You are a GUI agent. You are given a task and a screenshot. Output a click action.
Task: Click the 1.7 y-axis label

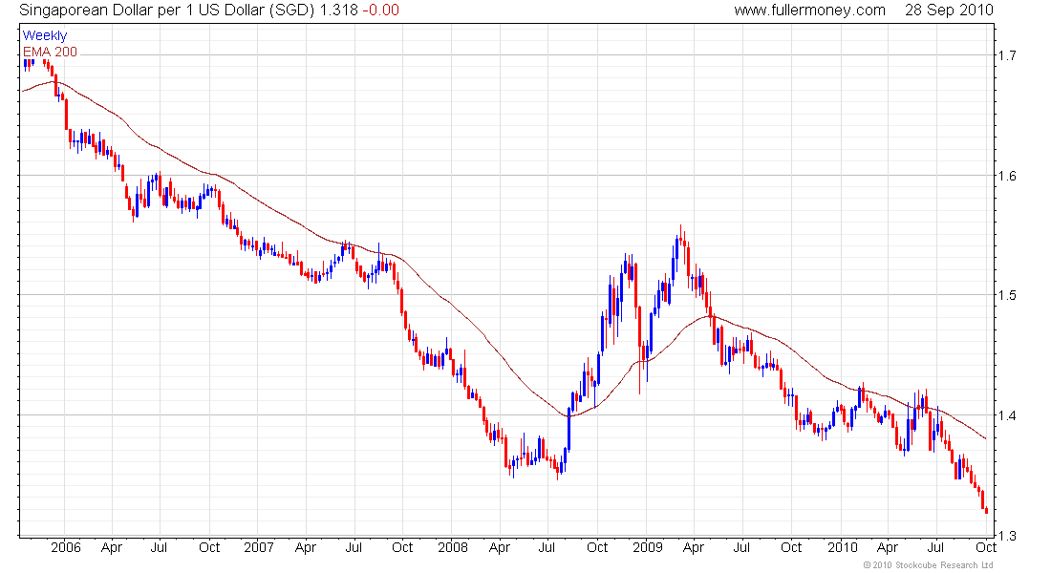pyautogui.click(x=1007, y=55)
